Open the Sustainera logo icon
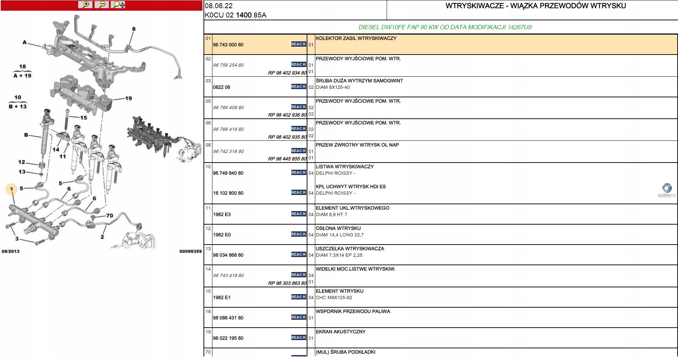Image resolution: width=678 pixels, height=359 pixels. (667, 190)
